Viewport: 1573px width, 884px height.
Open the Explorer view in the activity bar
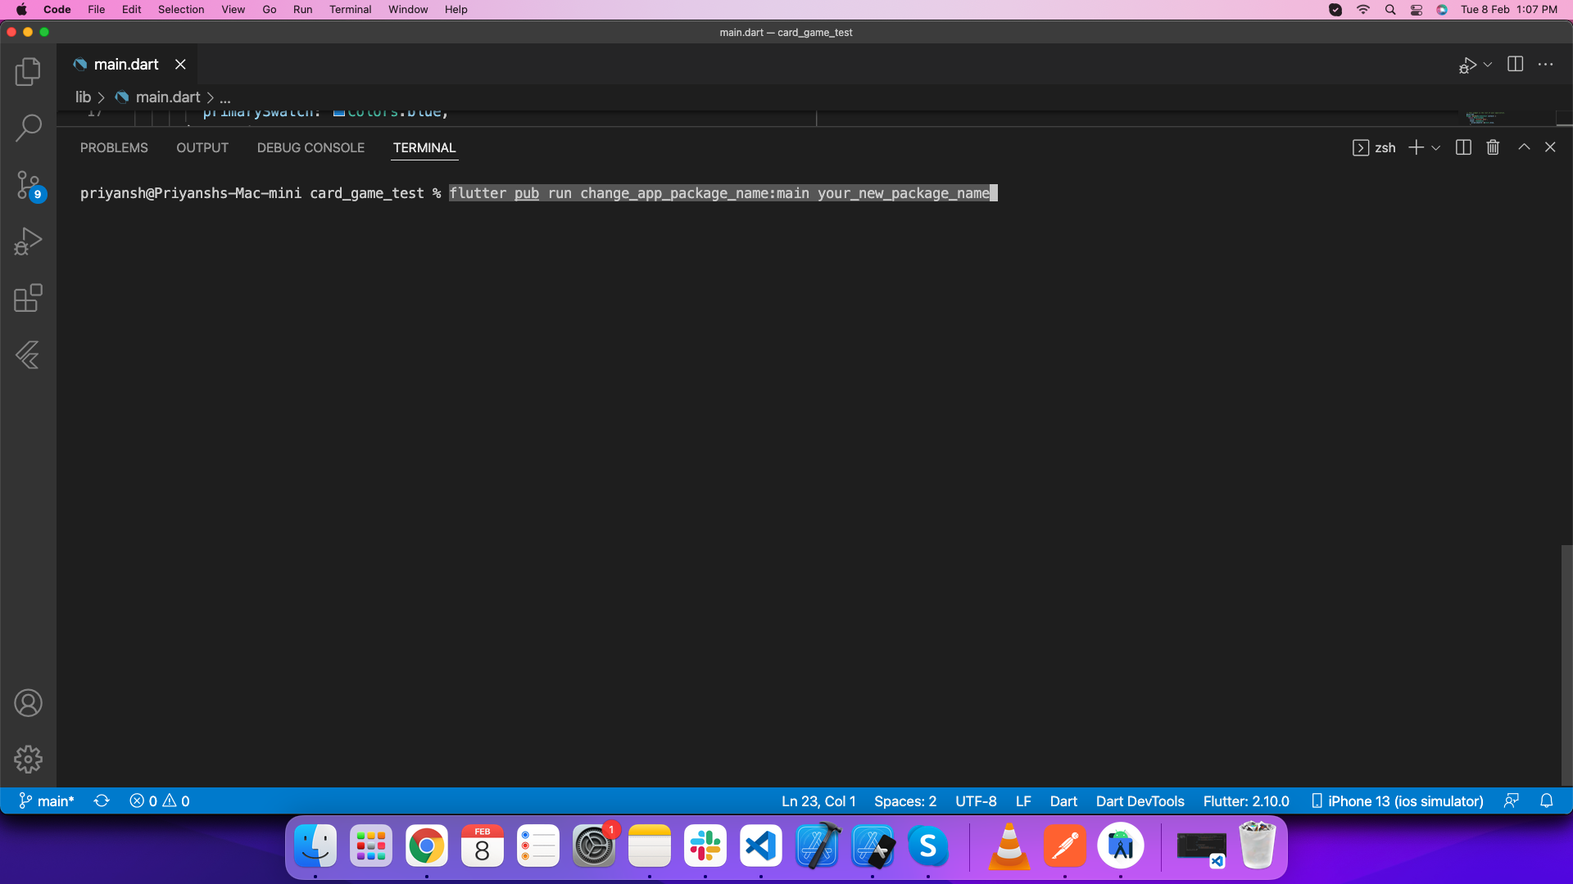point(28,72)
